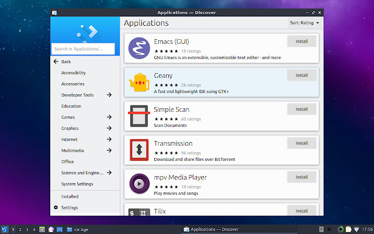
Task: Click the Emacs (GUI) title text
Action: point(171,42)
